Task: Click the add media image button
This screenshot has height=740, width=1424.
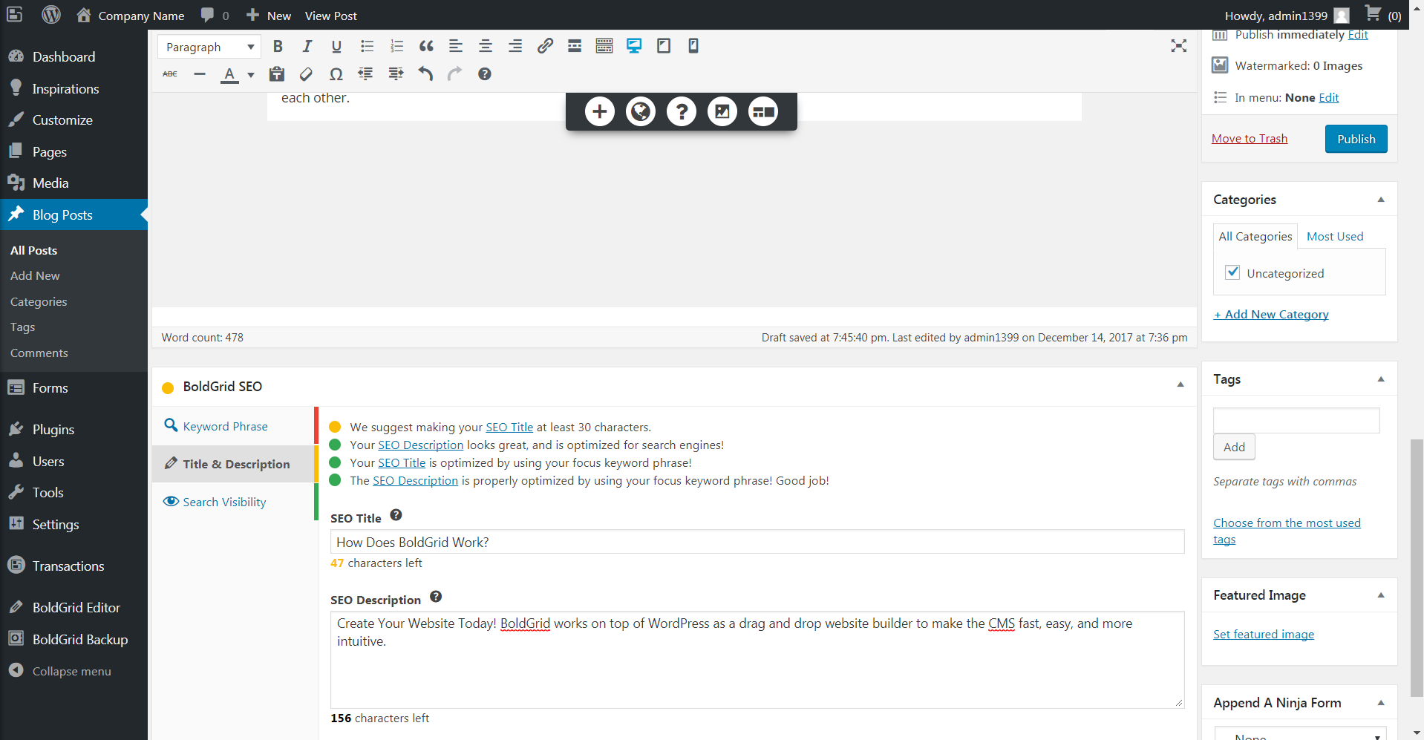Action: (x=722, y=112)
